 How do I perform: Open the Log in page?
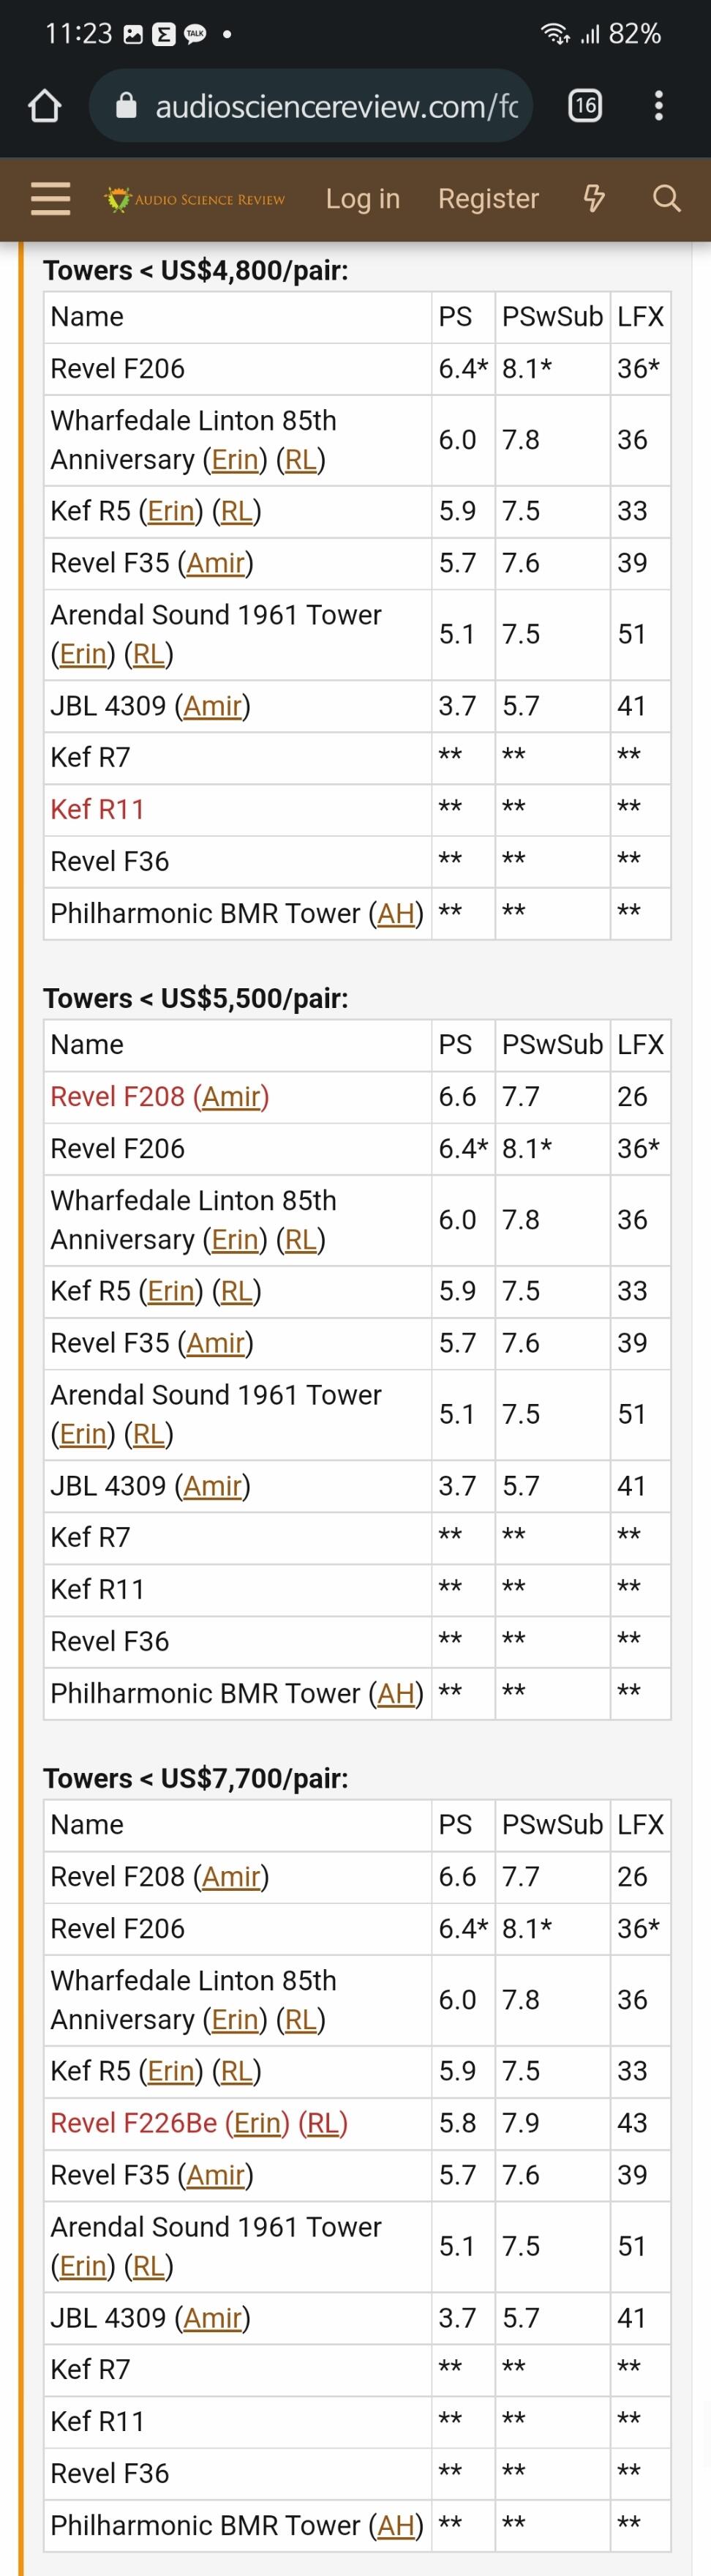pyautogui.click(x=363, y=199)
